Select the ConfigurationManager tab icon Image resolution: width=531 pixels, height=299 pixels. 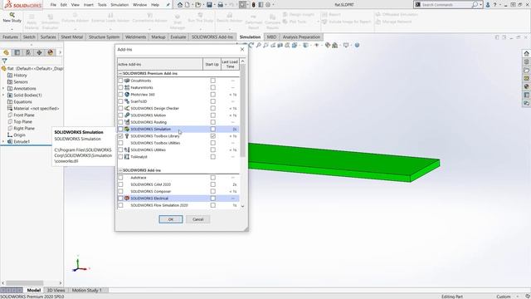pos(28,52)
